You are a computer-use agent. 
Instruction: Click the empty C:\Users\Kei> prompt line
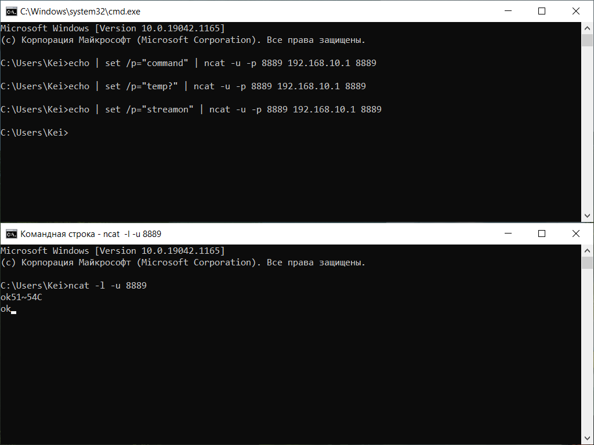click(34, 133)
